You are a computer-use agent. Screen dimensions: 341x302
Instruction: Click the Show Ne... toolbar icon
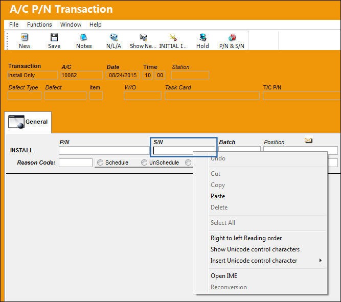pyautogui.click(x=143, y=37)
